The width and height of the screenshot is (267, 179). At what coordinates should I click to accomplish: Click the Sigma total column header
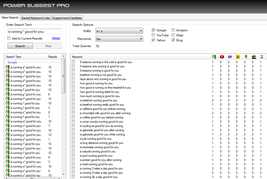(x=262, y=57)
